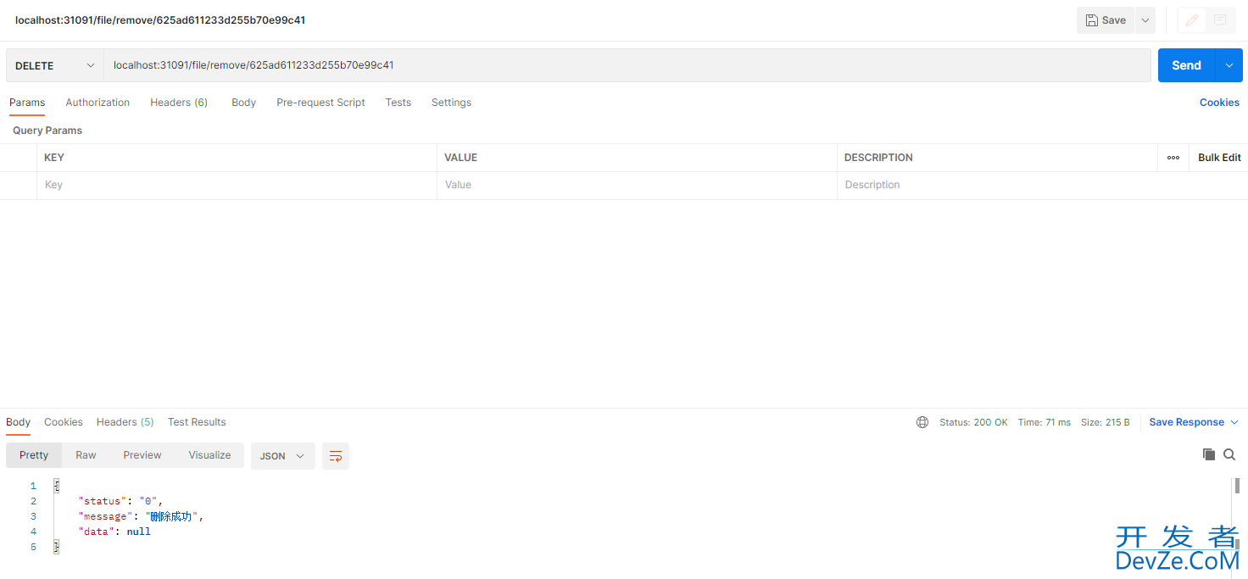Click Save Response
This screenshot has width=1248, height=579.
point(1187,422)
